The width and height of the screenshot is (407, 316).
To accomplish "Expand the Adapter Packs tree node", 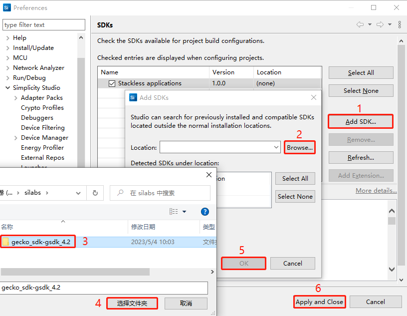I will coord(16,98).
